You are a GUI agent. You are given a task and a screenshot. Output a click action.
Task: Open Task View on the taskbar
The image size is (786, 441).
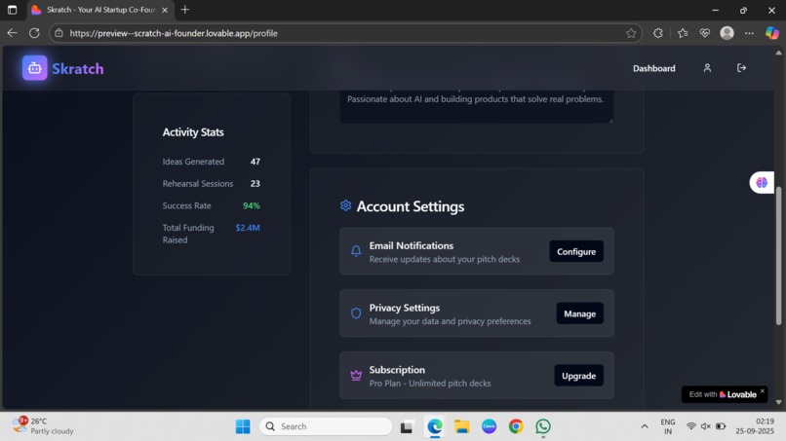click(407, 426)
